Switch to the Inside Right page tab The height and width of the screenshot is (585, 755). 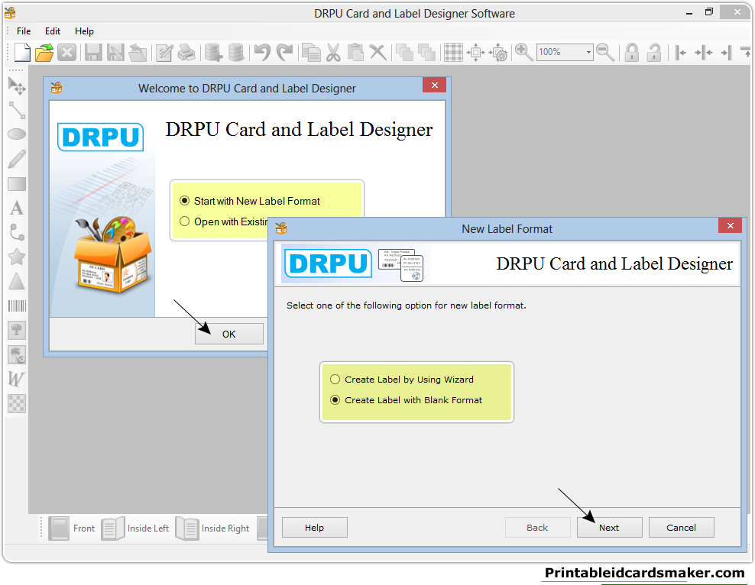pos(213,528)
